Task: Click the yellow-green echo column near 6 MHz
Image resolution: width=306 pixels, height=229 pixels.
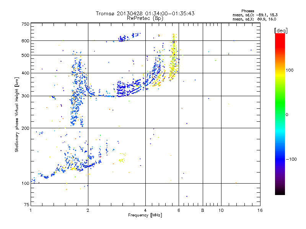Action: (x=173, y=58)
